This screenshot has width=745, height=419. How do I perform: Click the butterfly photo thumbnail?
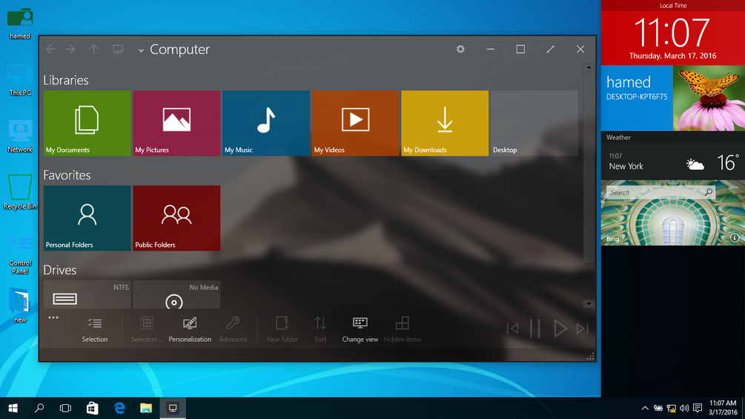click(709, 98)
